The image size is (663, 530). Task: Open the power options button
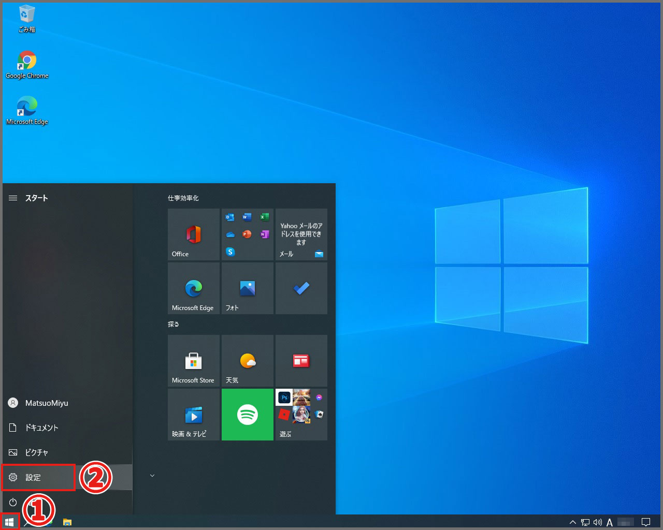pos(13,502)
